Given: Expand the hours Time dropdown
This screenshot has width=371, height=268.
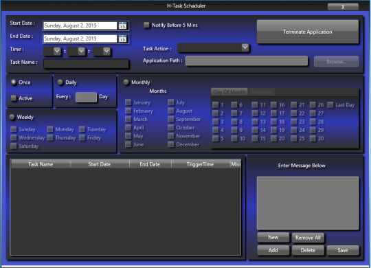Looking at the screenshot, I should (x=57, y=51).
